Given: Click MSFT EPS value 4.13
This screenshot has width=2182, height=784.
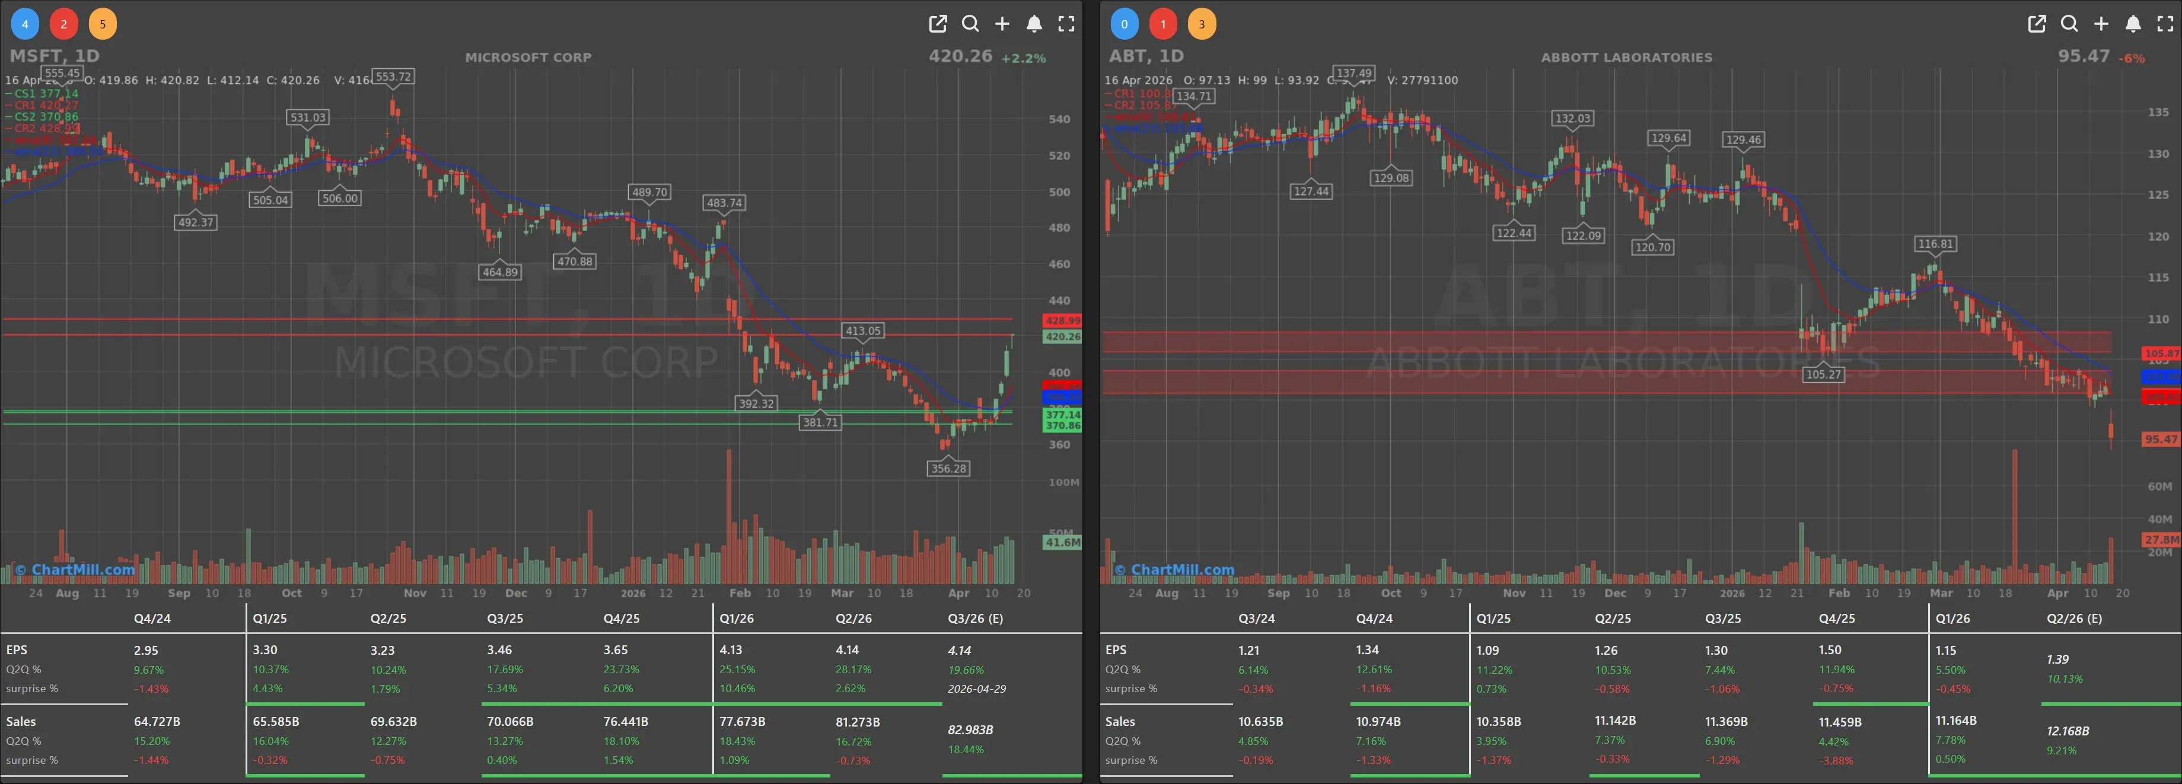Looking at the screenshot, I should (x=731, y=650).
